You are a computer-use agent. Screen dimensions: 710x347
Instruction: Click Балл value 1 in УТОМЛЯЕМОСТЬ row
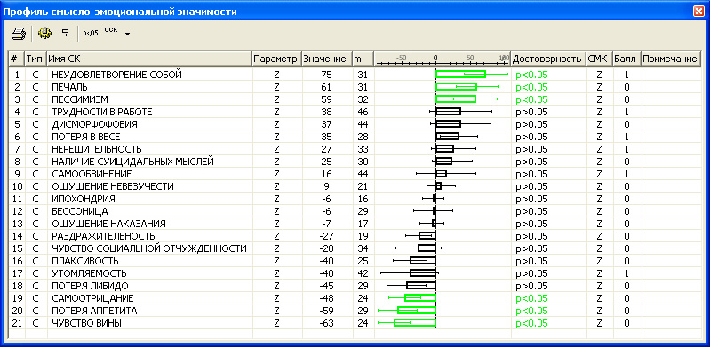[626, 273]
